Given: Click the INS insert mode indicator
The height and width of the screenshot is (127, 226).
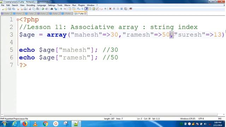Looking at the screenshot, I should pyautogui.click(x=220, y=119).
